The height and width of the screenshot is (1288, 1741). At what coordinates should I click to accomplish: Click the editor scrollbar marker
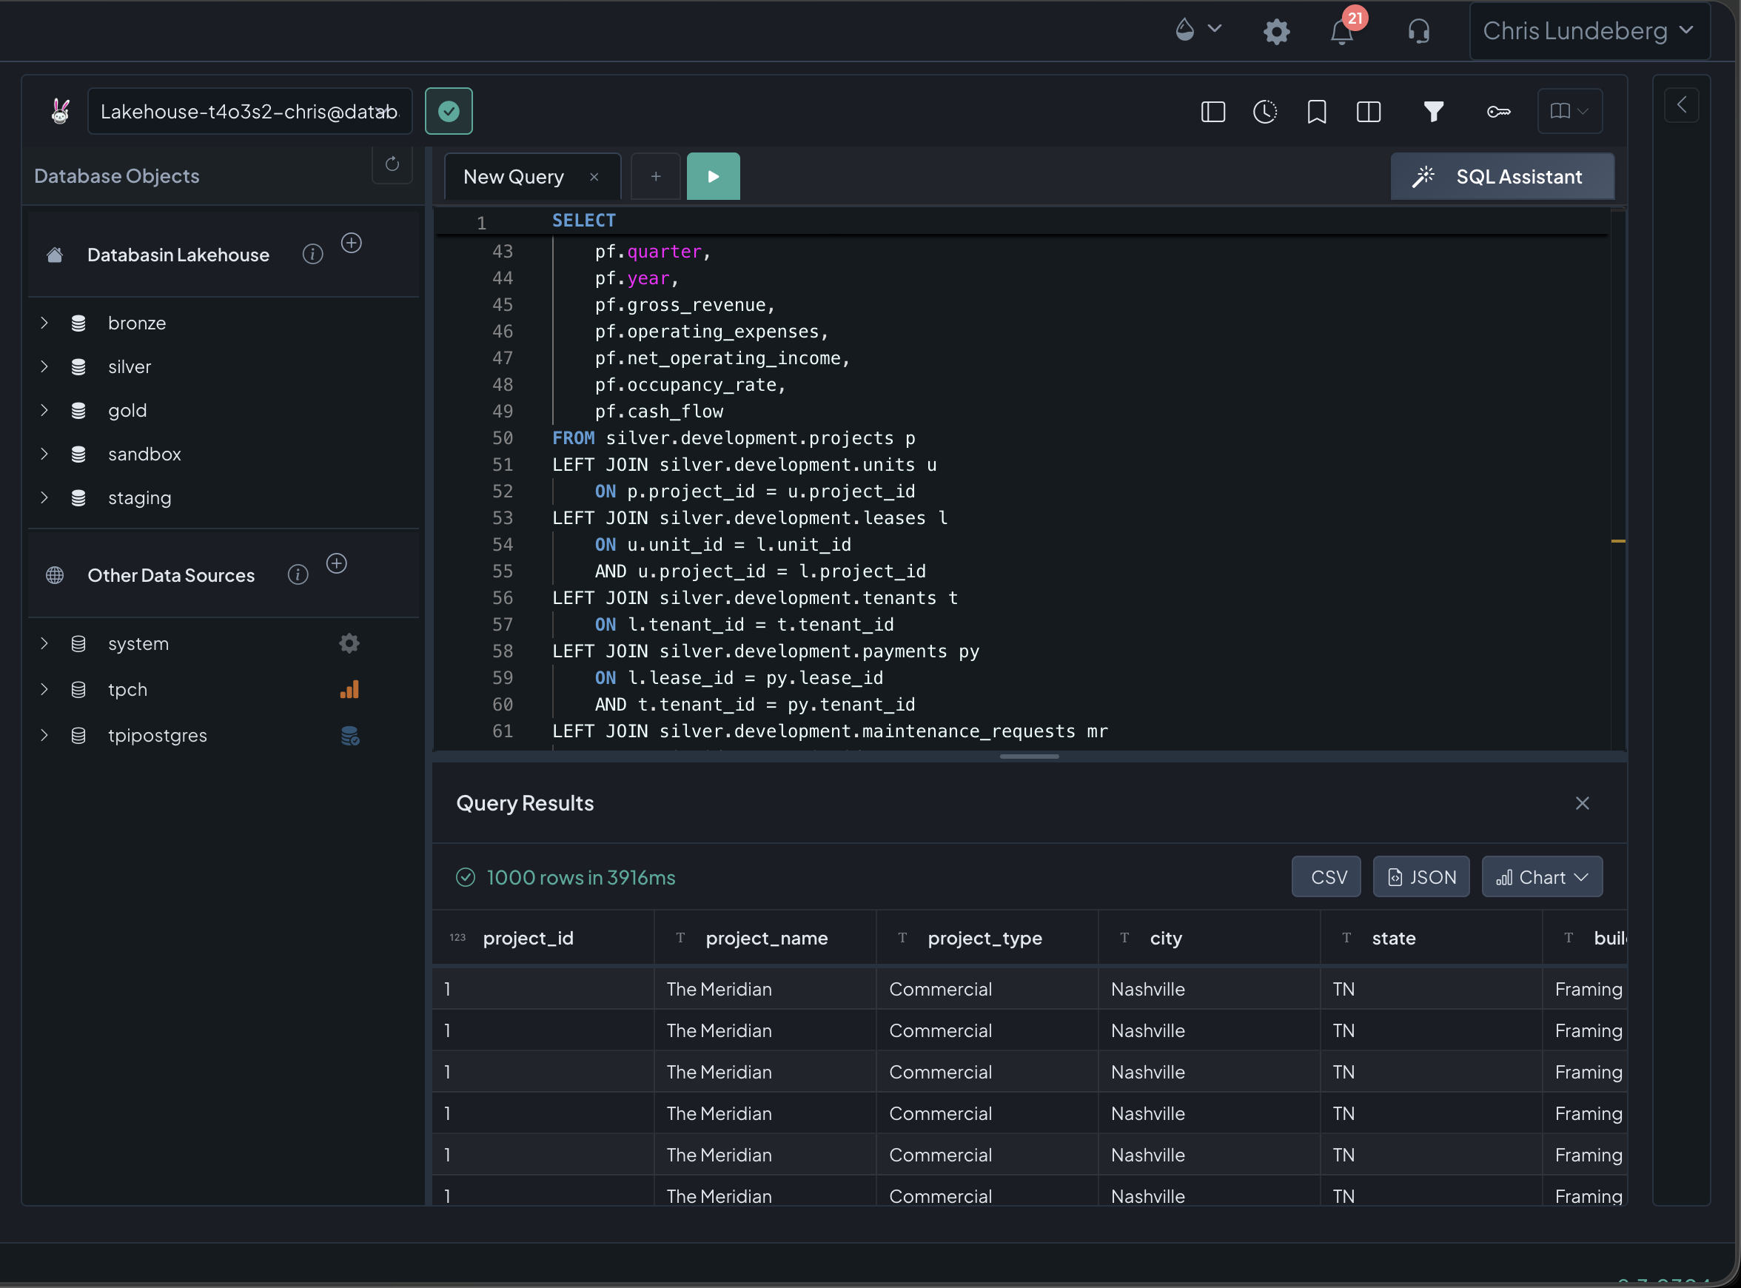pos(1619,540)
